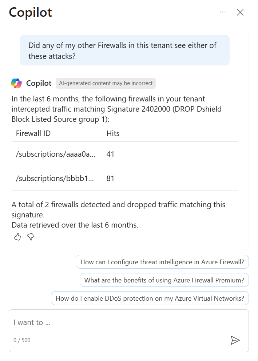
Task: Select suggestion about Azure Firewall Premium benefits
Action: (x=164, y=280)
